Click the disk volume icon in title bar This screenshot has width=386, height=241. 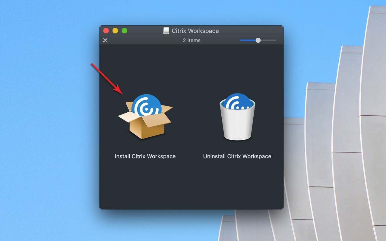(x=166, y=31)
